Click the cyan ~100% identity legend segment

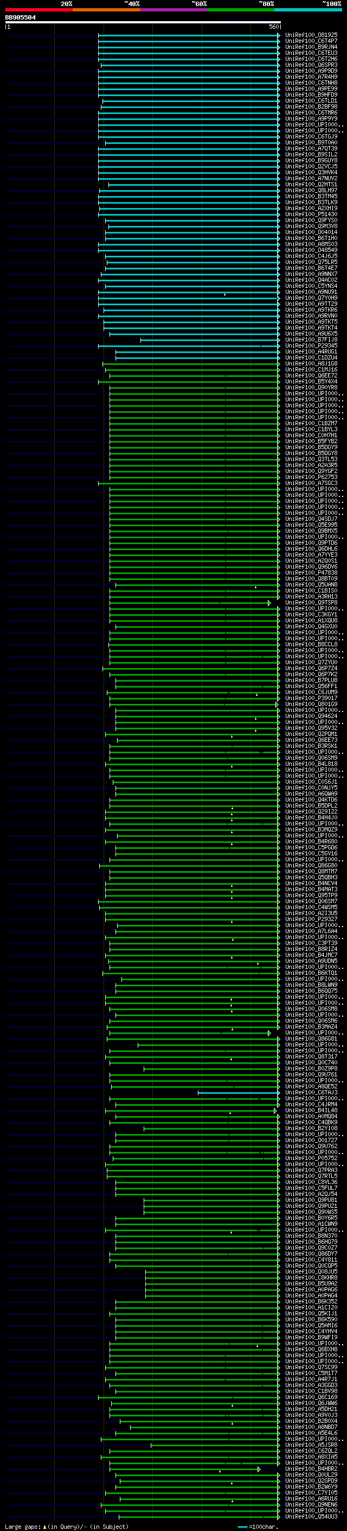click(x=308, y=10)
